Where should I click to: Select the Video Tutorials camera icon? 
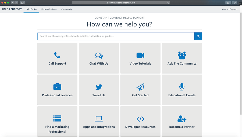(x=140, y=55)
